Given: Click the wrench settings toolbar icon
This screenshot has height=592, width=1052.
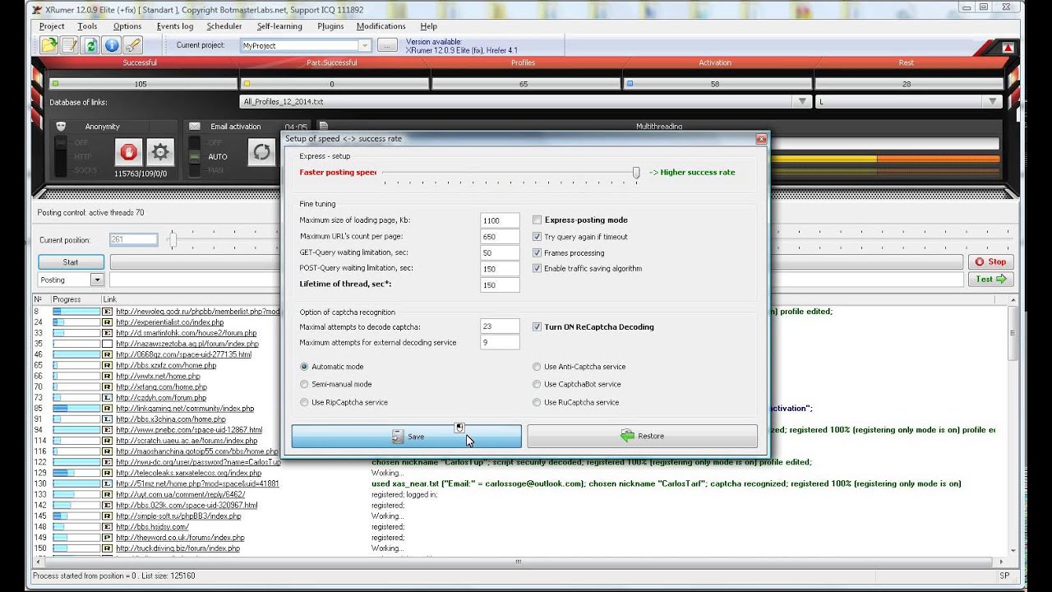Looking at the screenshot, I should tap(132, 45).
